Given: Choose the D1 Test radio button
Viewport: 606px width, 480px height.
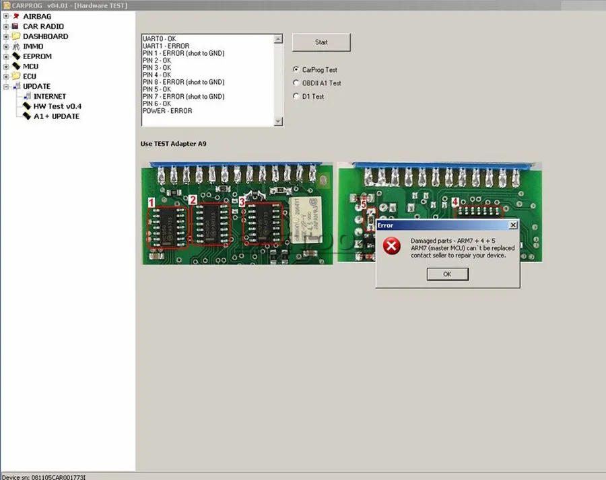Looking at the screenshot, I should point(296,96).
